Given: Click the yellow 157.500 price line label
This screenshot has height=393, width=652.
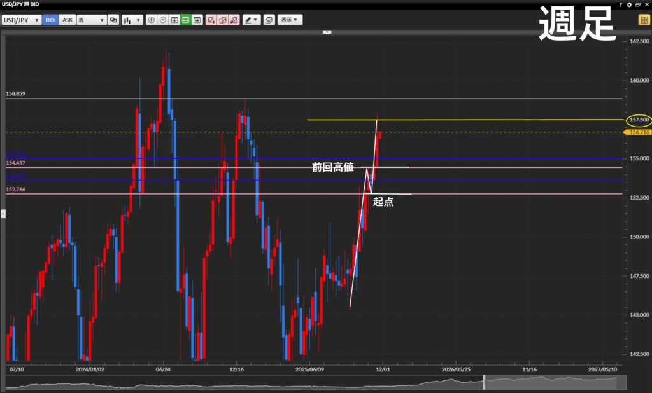Looking at the screenshot, I should (x=639, y=120).
